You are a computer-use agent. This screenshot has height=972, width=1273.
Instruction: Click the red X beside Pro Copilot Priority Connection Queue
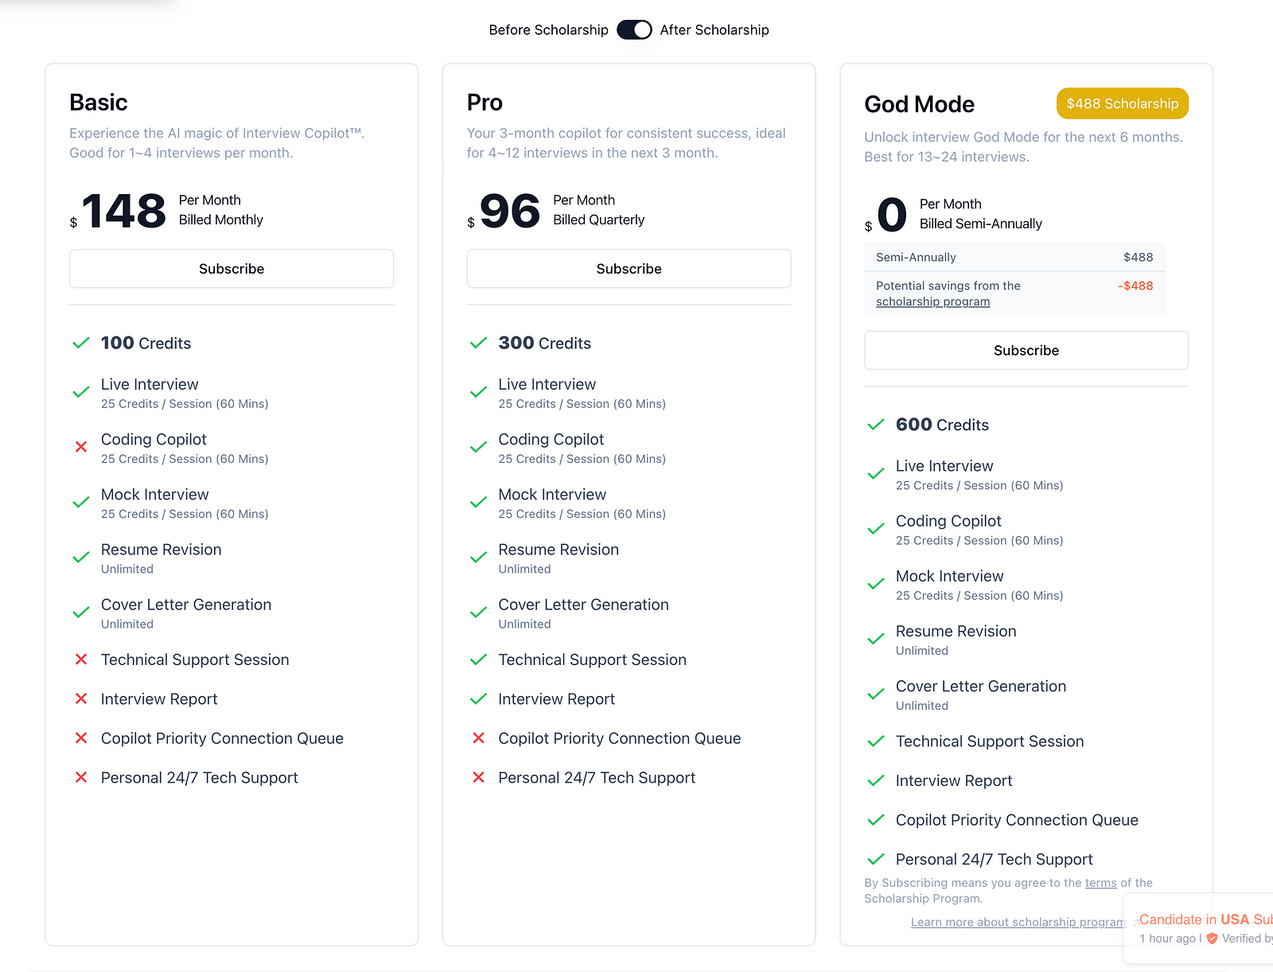coord(478,738)
